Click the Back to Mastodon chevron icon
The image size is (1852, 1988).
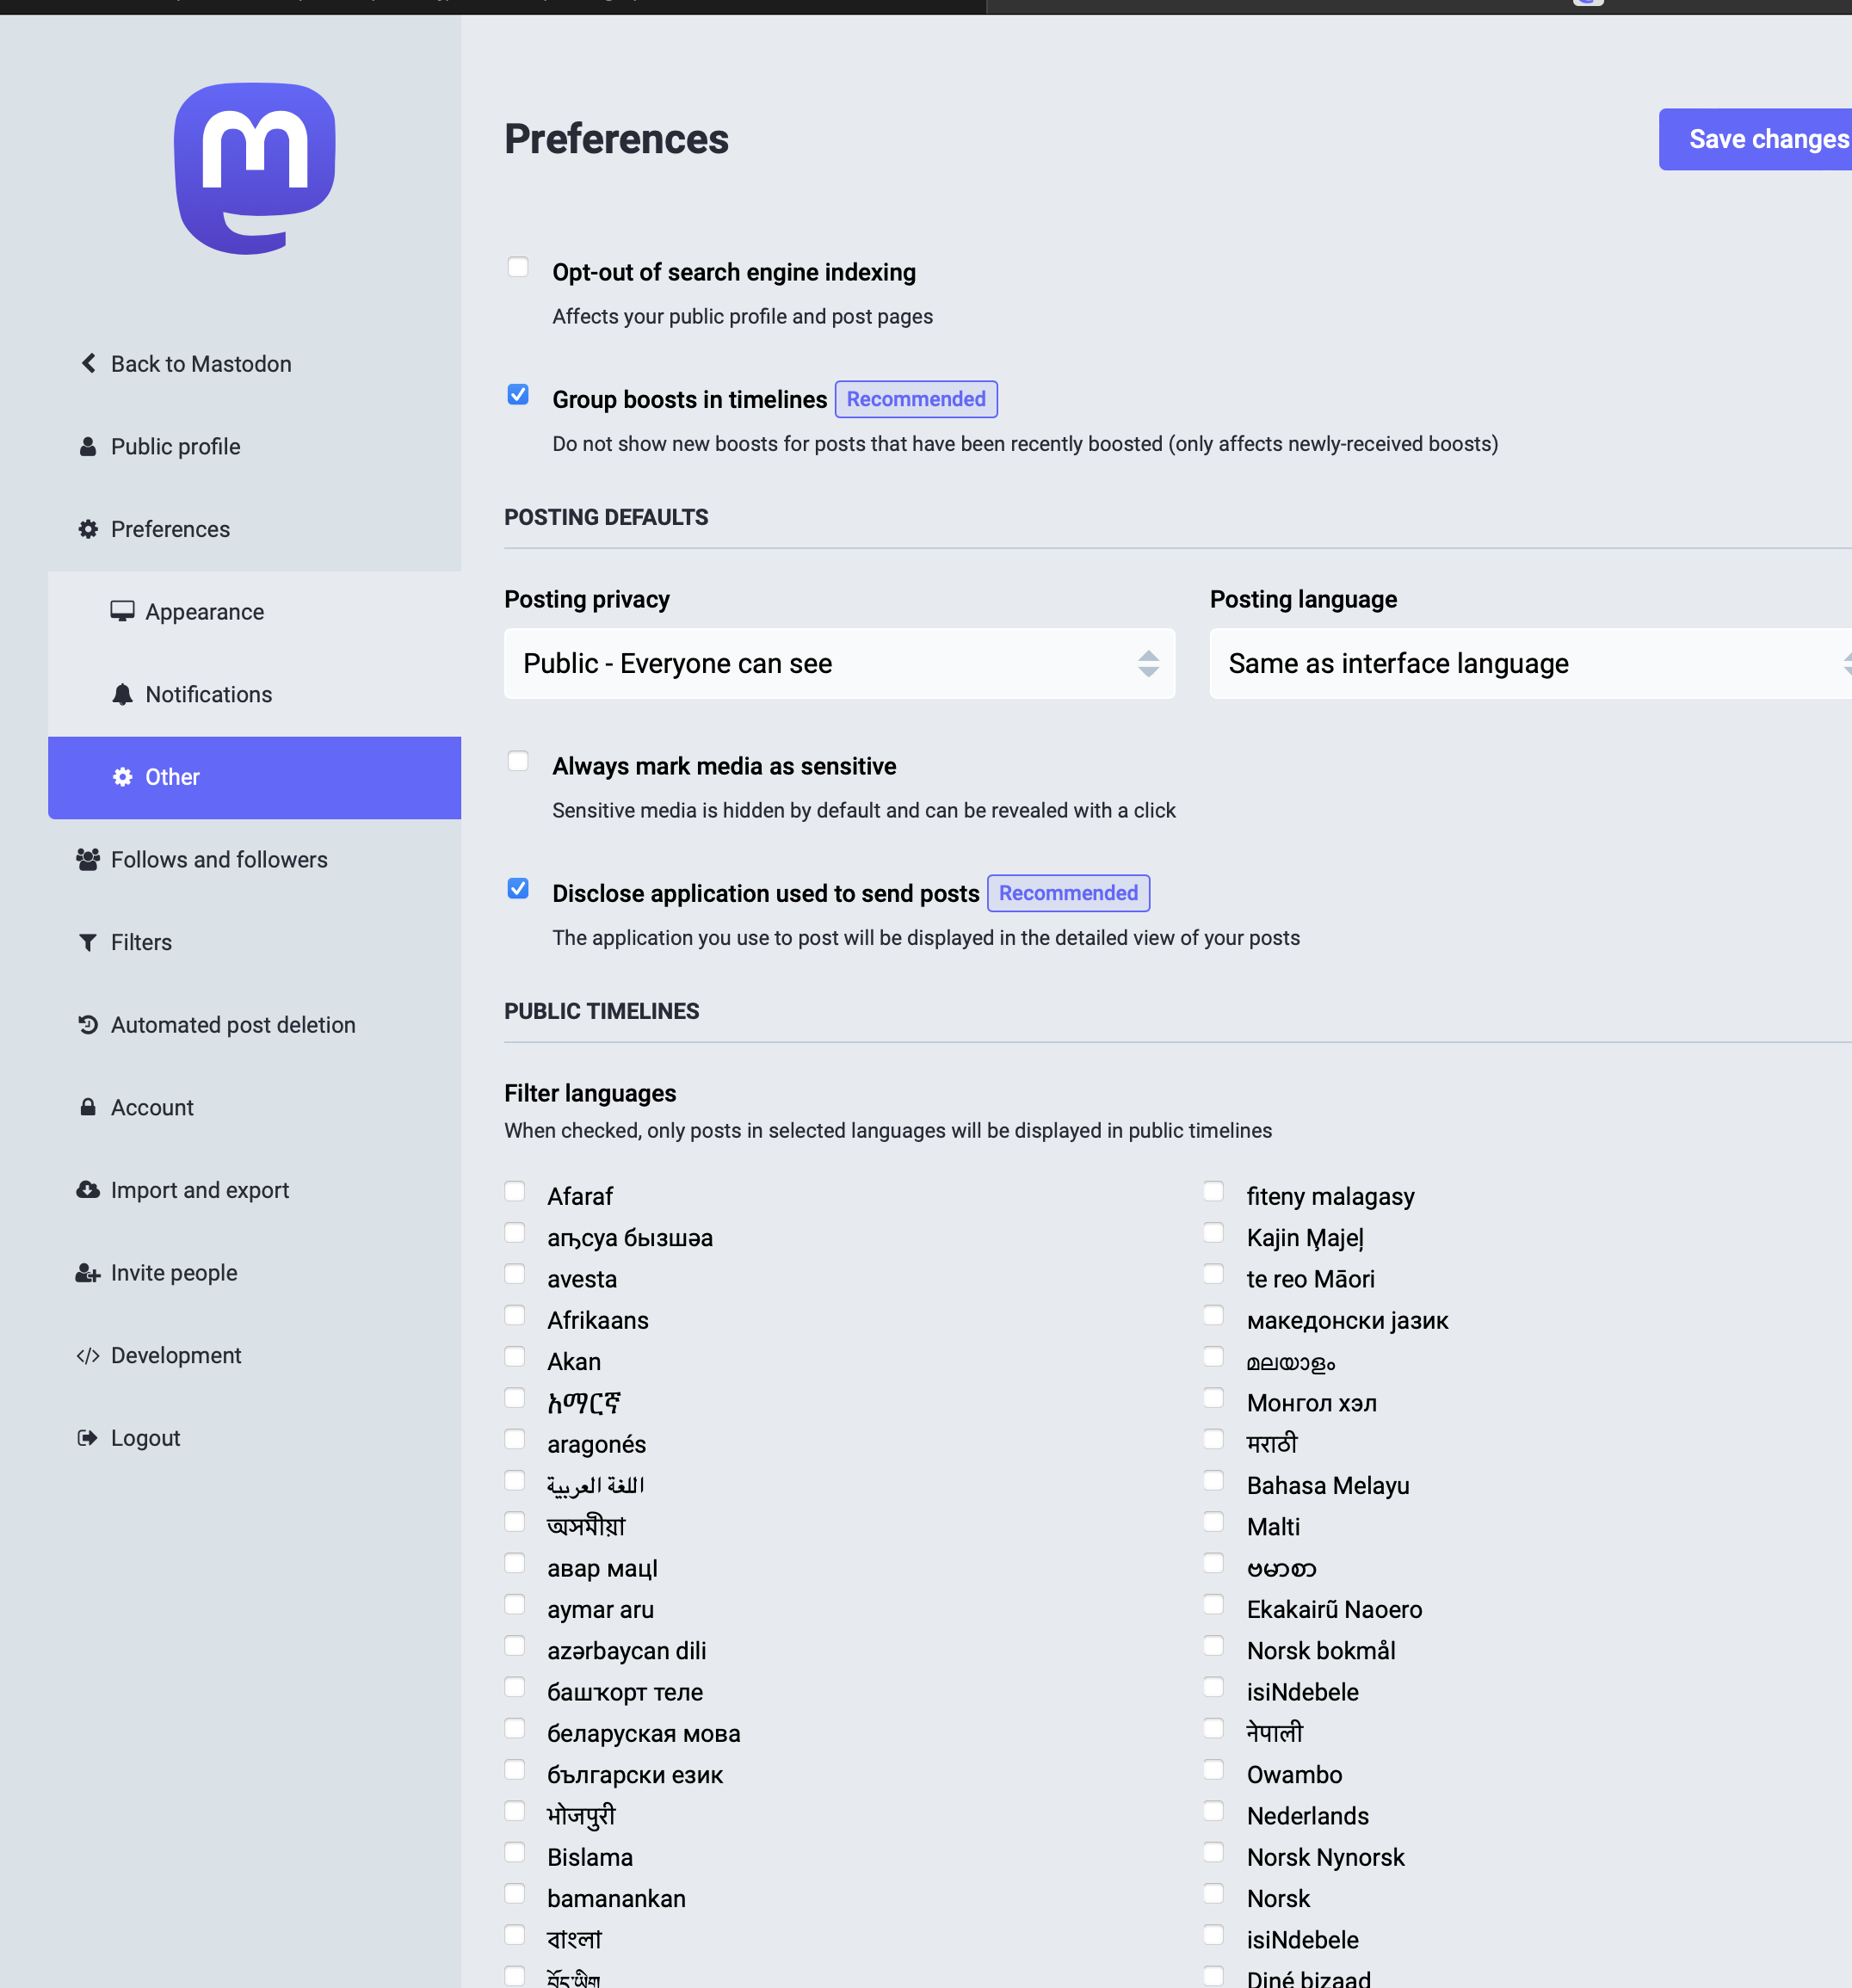coord(89,363)
